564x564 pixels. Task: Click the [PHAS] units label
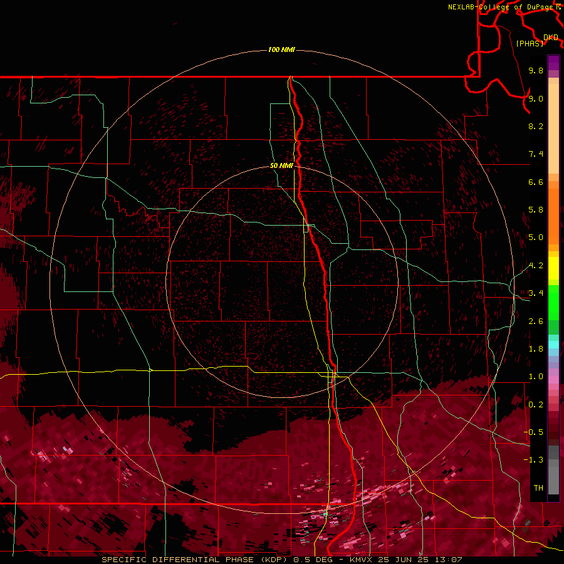coord(530,43)
